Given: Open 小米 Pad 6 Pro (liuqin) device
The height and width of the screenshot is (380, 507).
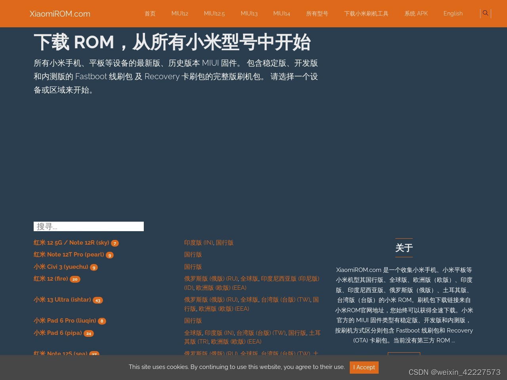Looking at the screenshot, I should tap(65, 321).
